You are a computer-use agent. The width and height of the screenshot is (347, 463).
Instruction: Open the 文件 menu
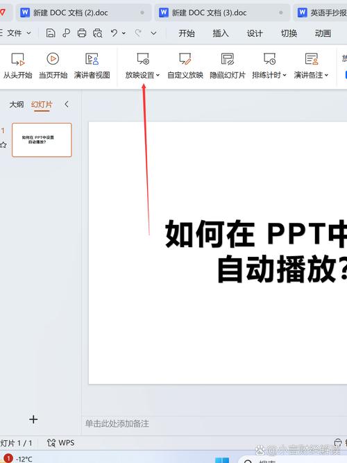[x=15, y=33]
